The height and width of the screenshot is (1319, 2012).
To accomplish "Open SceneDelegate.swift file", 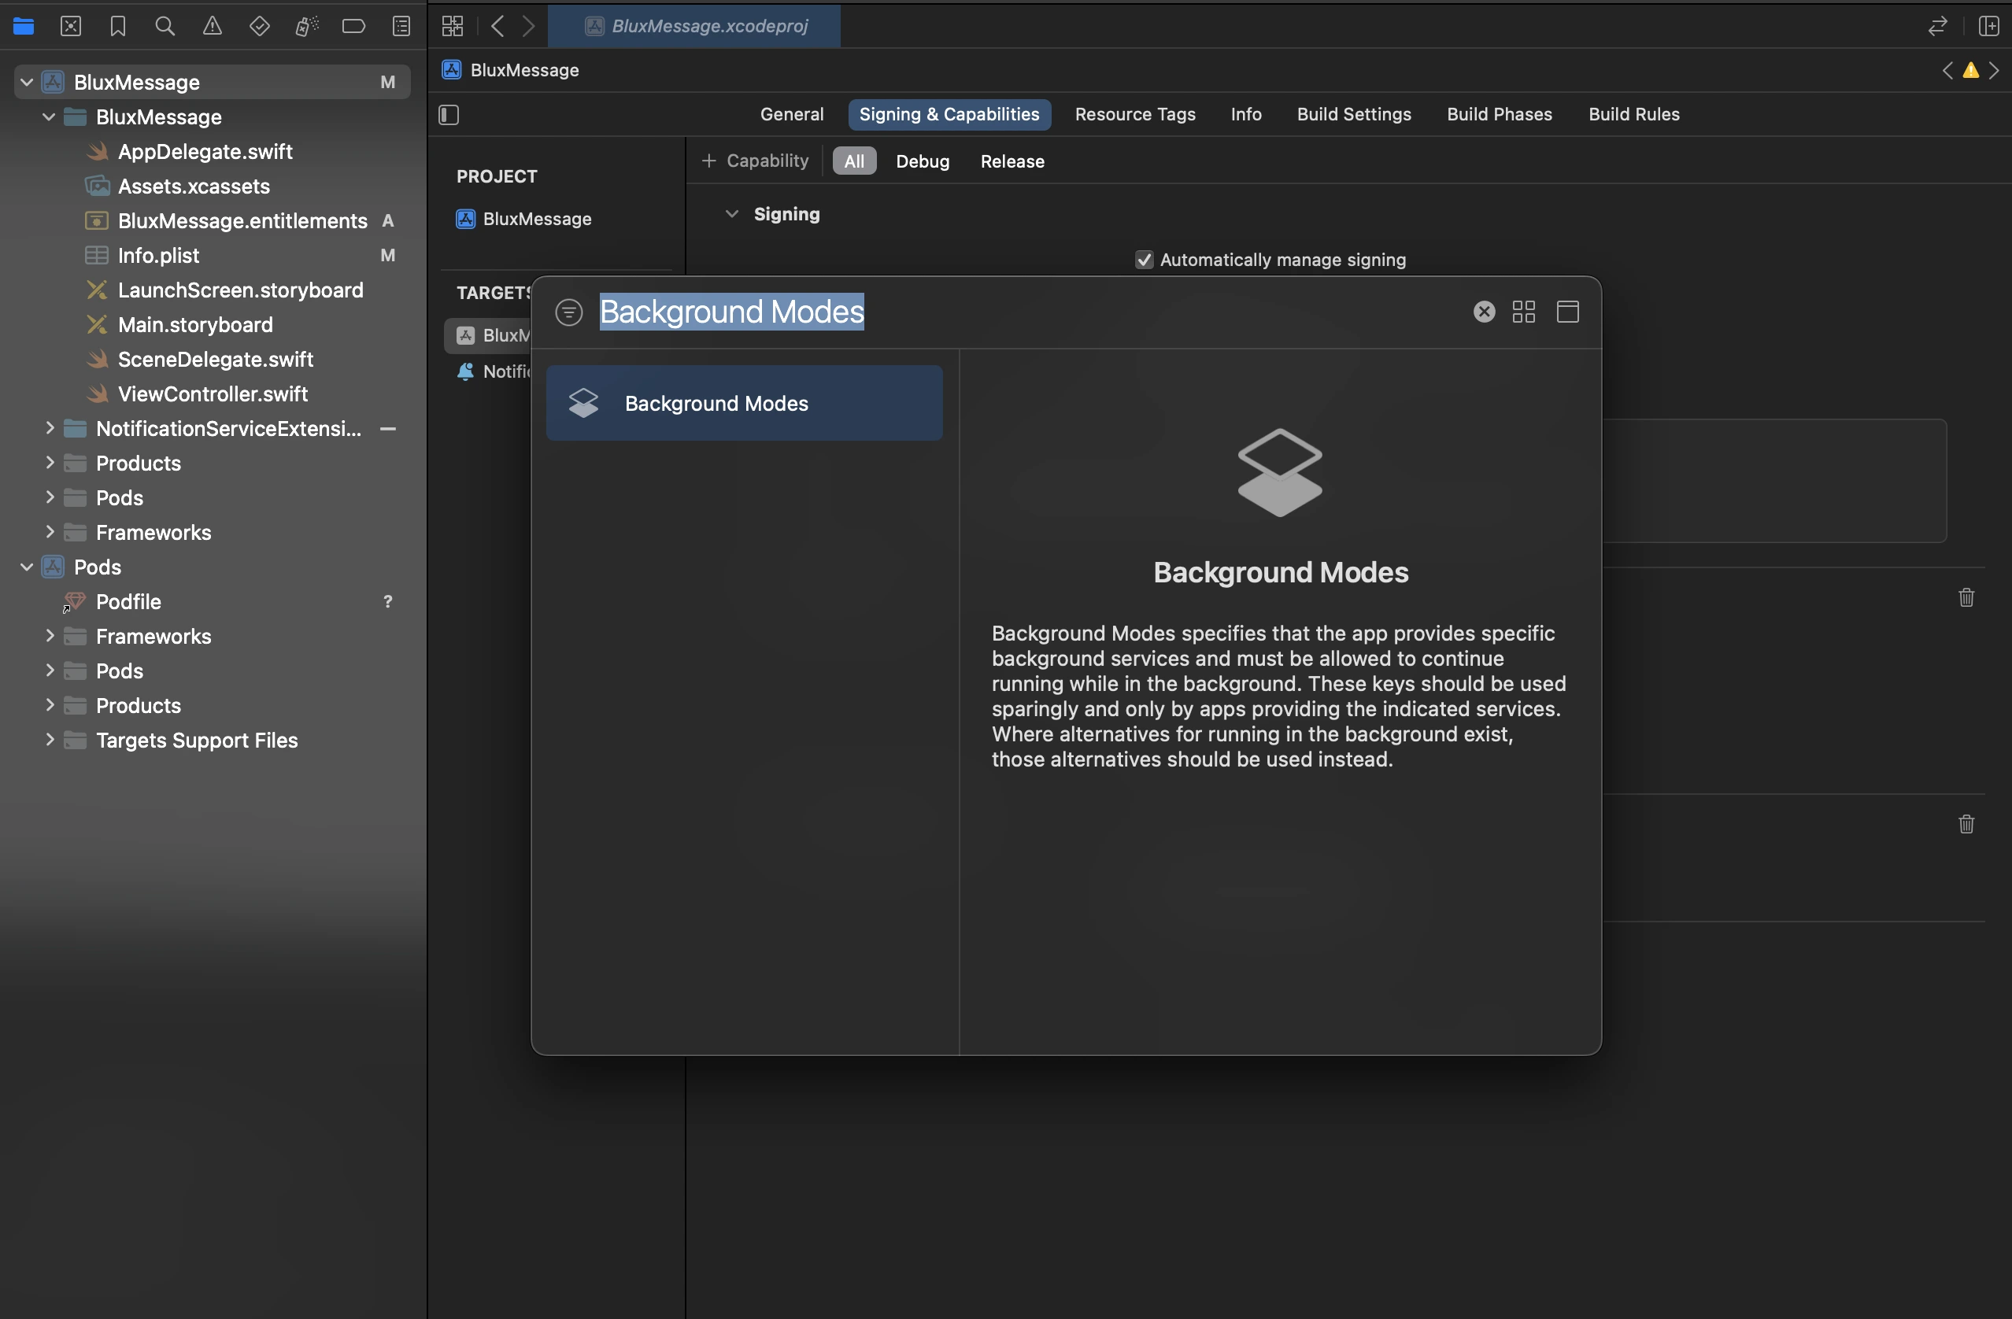I will pyautogui.click(x=216, y=359).
